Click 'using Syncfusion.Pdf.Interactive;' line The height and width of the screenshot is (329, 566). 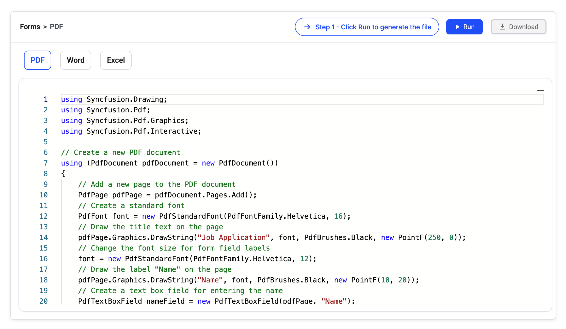[x=131, y=131]
